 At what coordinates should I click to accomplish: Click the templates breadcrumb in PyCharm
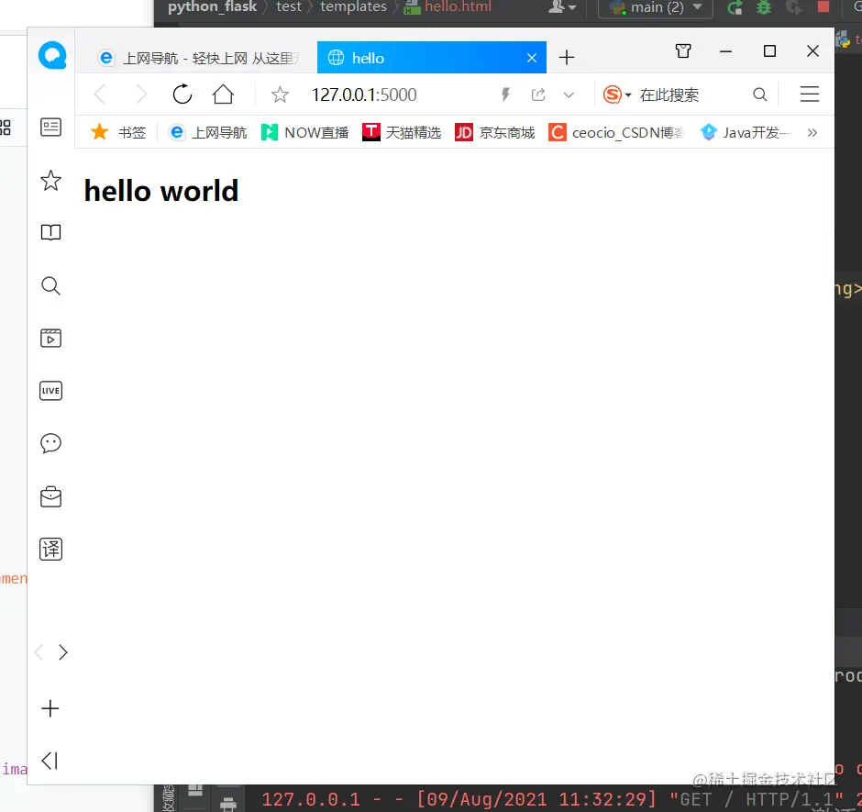(x=353, y=6)
